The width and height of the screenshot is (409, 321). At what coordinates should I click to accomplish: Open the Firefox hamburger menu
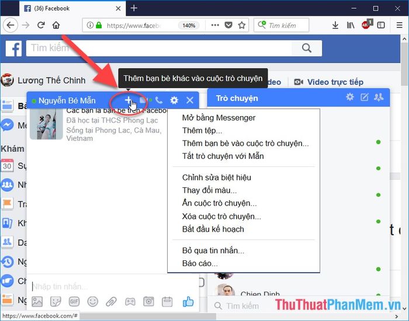399,25
